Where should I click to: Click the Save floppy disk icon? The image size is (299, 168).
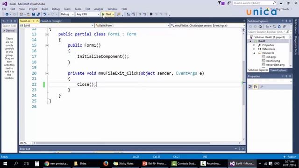[x=34, y=14]
